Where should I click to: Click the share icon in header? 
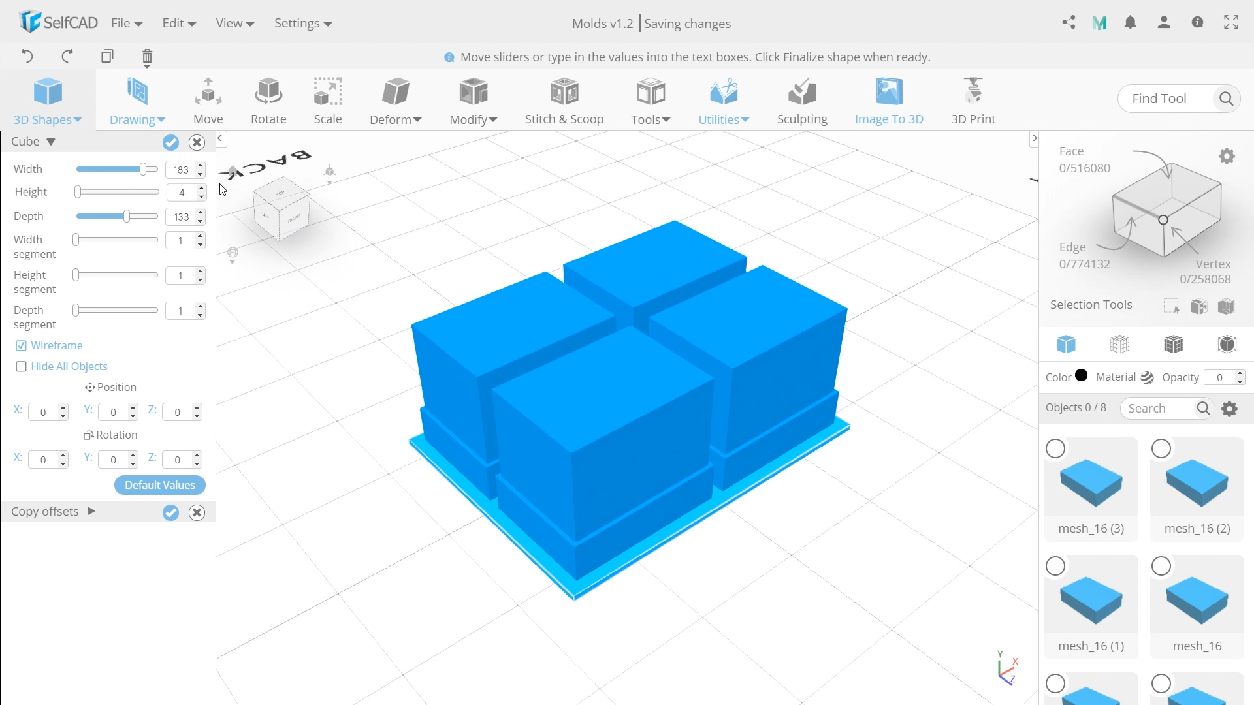[1069, 23]
